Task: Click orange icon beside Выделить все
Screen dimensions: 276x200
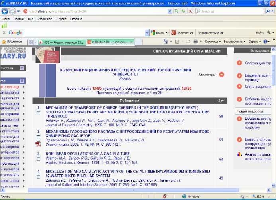Action: [239, 76]
